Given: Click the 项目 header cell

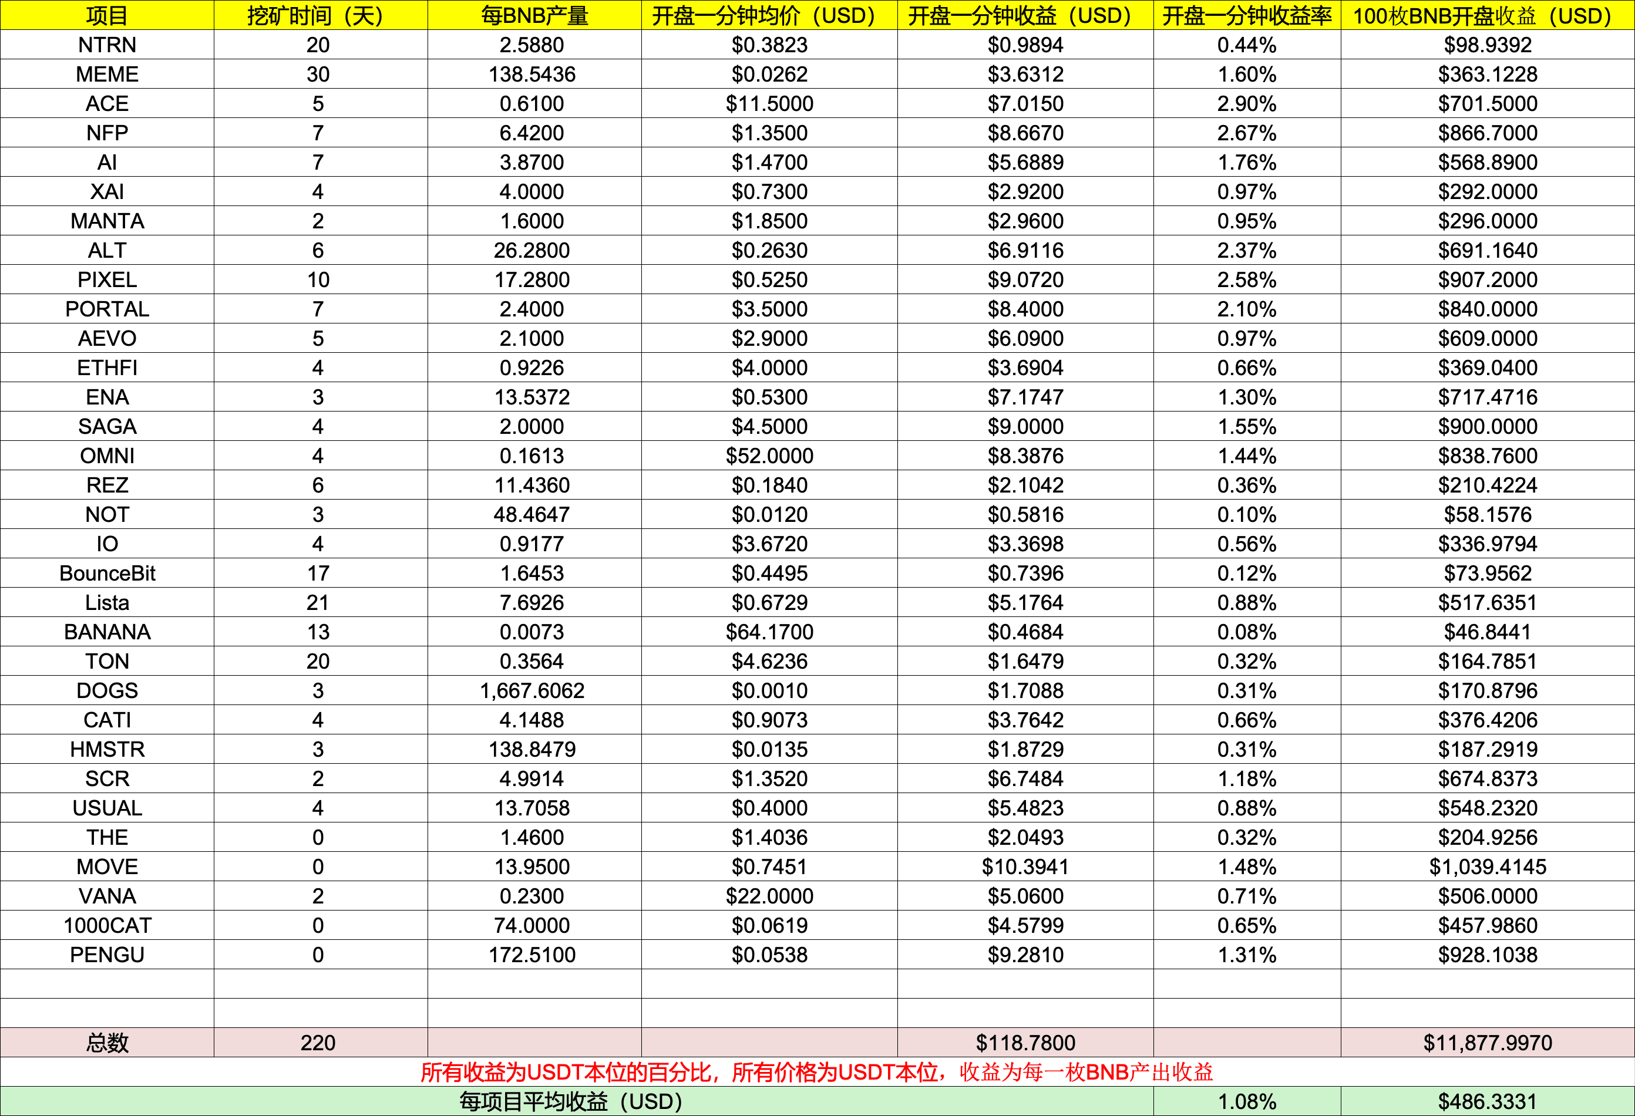Looking at the screenshot, I should [107, 15].
